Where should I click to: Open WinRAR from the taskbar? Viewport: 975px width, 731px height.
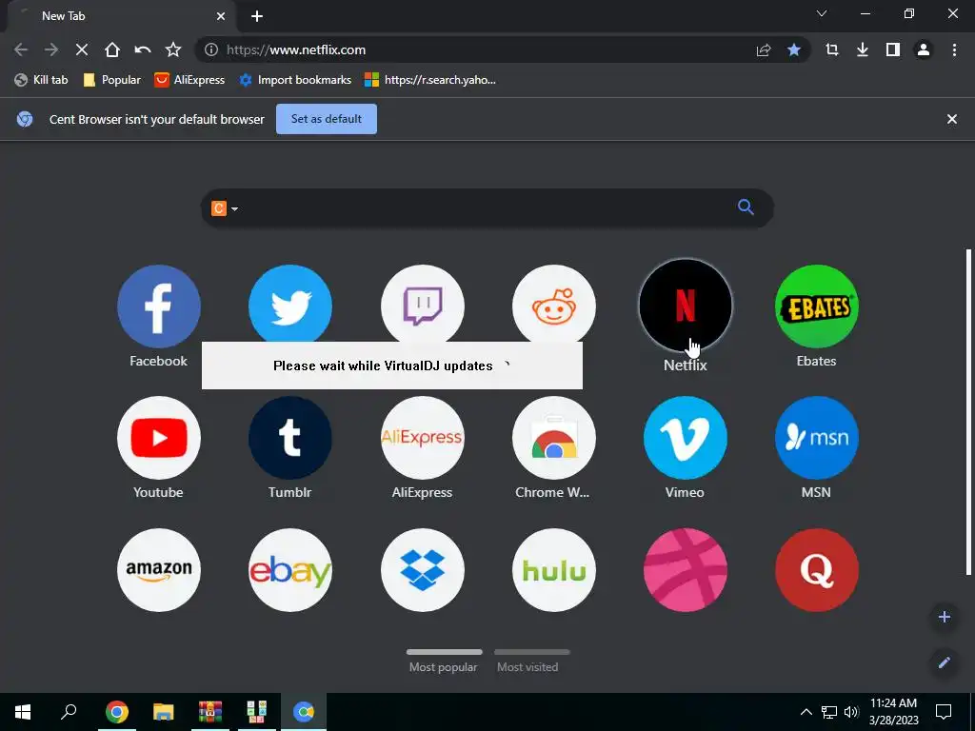210,712
